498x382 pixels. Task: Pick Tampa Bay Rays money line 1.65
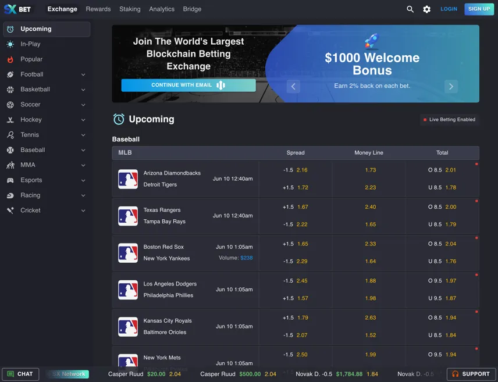pos(371,224)
